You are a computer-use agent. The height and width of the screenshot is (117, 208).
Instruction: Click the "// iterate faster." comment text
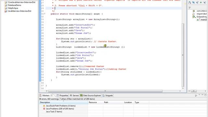coord(105,42)
